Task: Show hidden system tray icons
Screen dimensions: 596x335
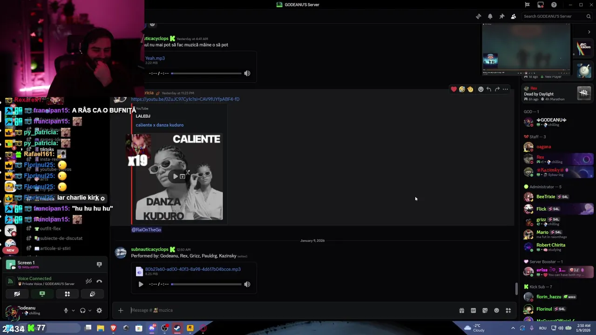Action: [x=513, y=328]
